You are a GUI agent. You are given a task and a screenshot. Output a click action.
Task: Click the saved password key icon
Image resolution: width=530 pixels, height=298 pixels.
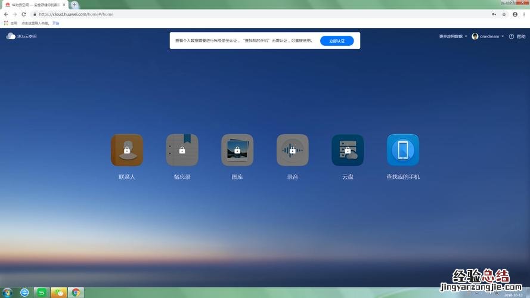(494, 14)
